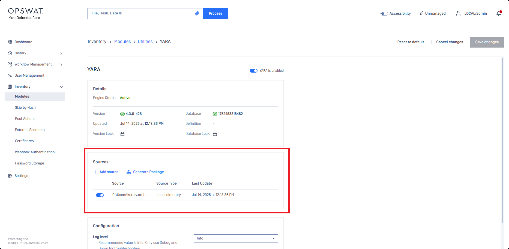Click the Inventory breadcrumb
The image size is (509, 249).
click(x=97, y=41)
